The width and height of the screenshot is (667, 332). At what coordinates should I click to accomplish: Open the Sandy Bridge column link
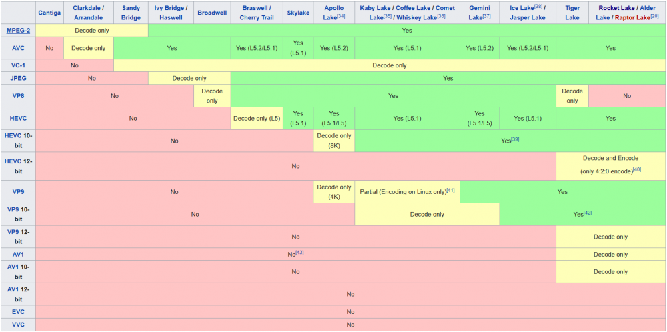point(131,13)
